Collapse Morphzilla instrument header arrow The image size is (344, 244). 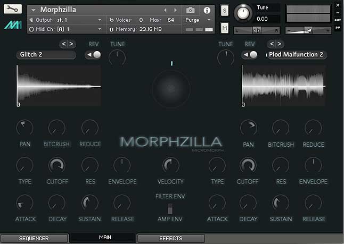click(34, 10)
